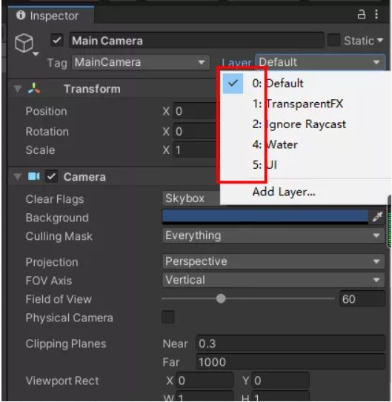This screenshot has height=402, width=392.
Task: Open the Clear Flags Skybox dropdown
Action: click(191, 198)
